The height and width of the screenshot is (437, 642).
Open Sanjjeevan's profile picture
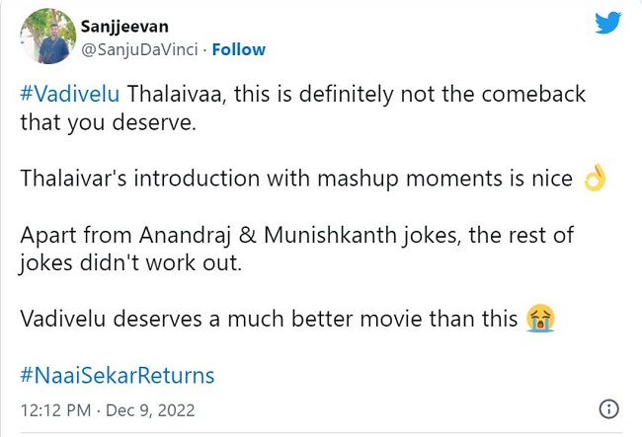pyautogui.click(x=48, y=36)
